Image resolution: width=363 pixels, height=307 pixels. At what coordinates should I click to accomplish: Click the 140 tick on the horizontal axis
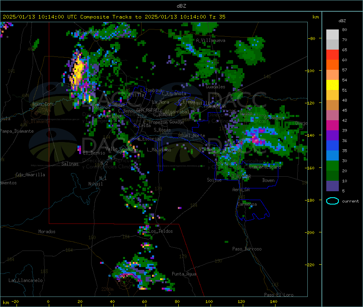click(x=273, y=302)
